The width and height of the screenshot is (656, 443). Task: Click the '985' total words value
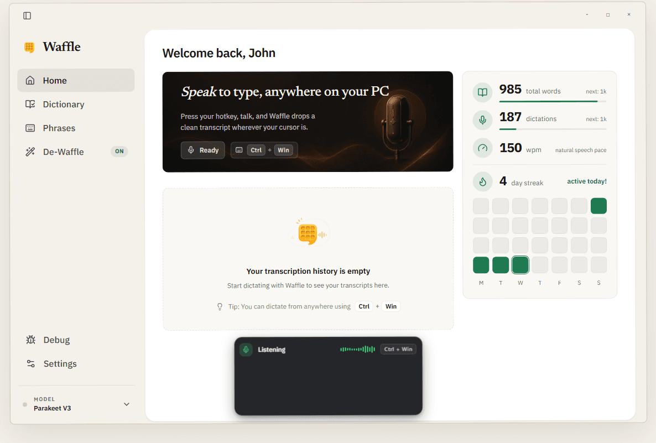(x=510, y=89)
